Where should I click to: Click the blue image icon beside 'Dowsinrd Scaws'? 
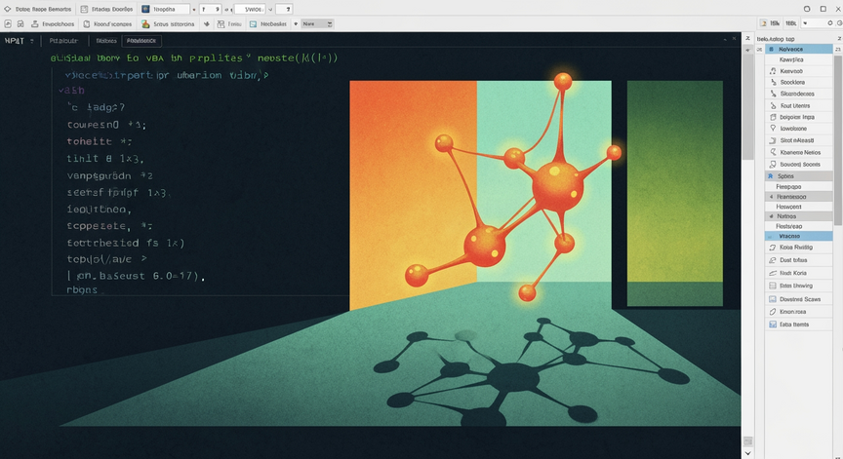click(x=773, y=299)
